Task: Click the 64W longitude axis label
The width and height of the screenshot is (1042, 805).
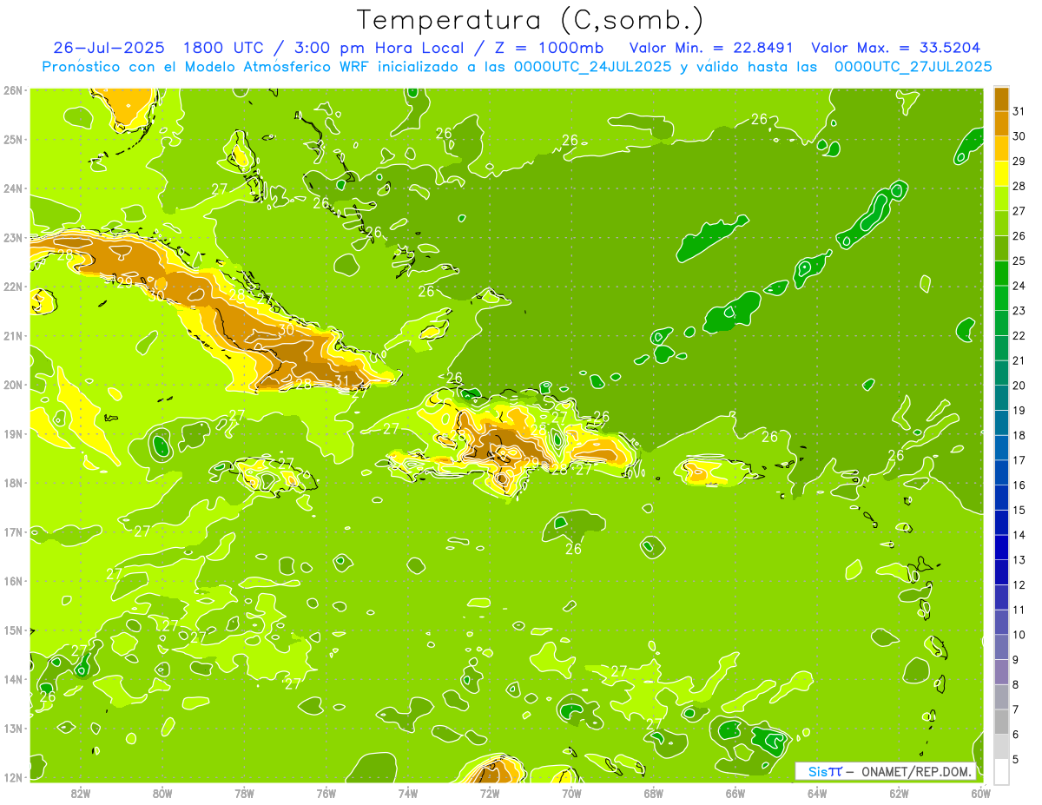Action: click(817, 793)
